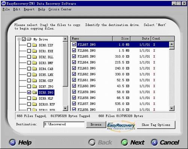Select the FIL657.DWG file name
This screenshot has height=149, width=188.
tap(86, 104)
